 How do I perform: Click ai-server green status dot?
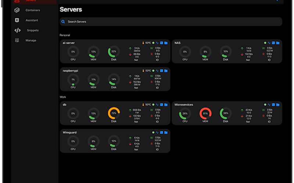pos(153,43)
